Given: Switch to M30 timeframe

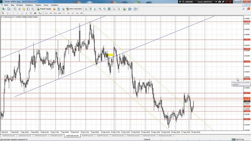Looking at the screenshot, I should [60, 13].
